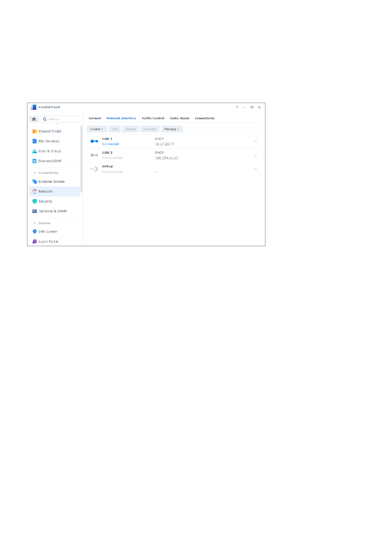Open the Create dropdown menu

96,129
